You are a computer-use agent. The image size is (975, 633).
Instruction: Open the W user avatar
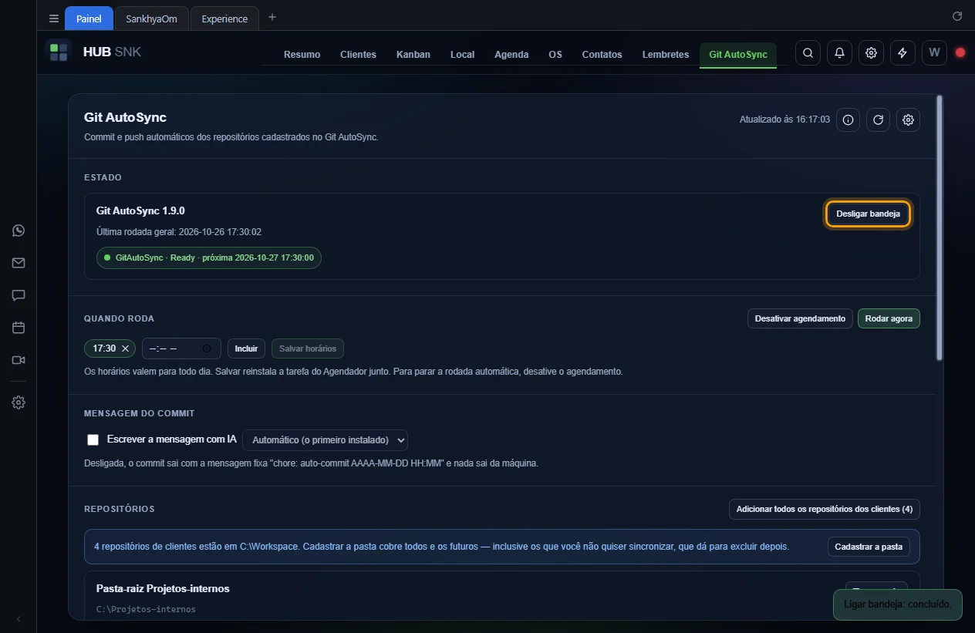[934, 53]
